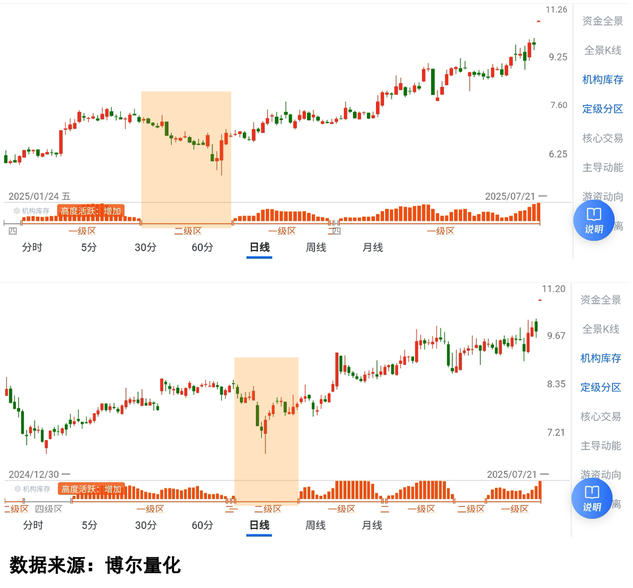Viewport: 633px width, 588px height.
Task: Enable 主导动能 indicator in upper chart sidebar
Action: 603,167
